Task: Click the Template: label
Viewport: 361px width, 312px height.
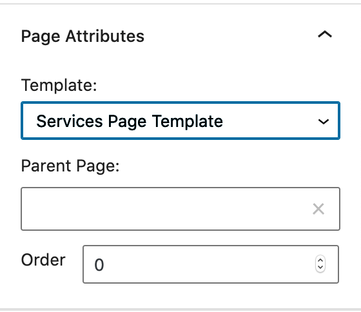Action: (59, 85)
